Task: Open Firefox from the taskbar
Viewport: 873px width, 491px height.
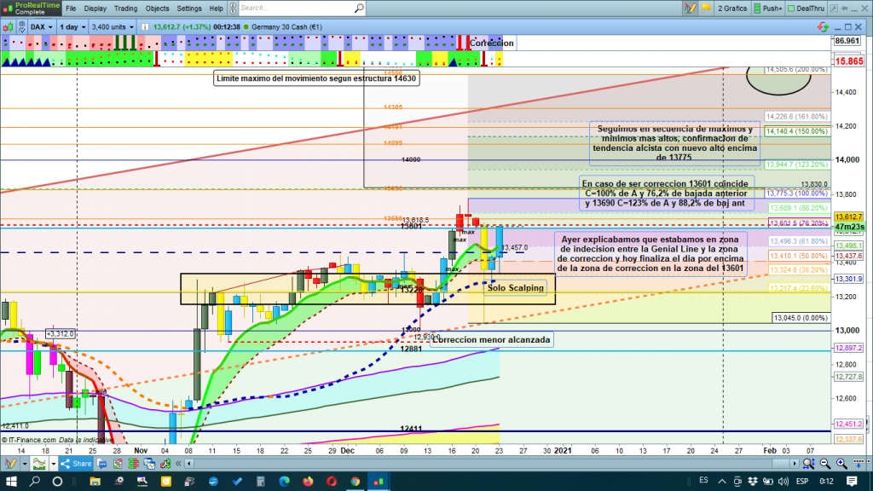Action: pos(307,482)
